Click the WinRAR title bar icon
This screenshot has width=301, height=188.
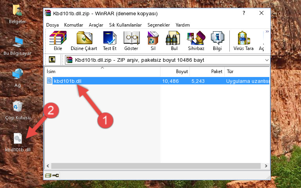48,13
